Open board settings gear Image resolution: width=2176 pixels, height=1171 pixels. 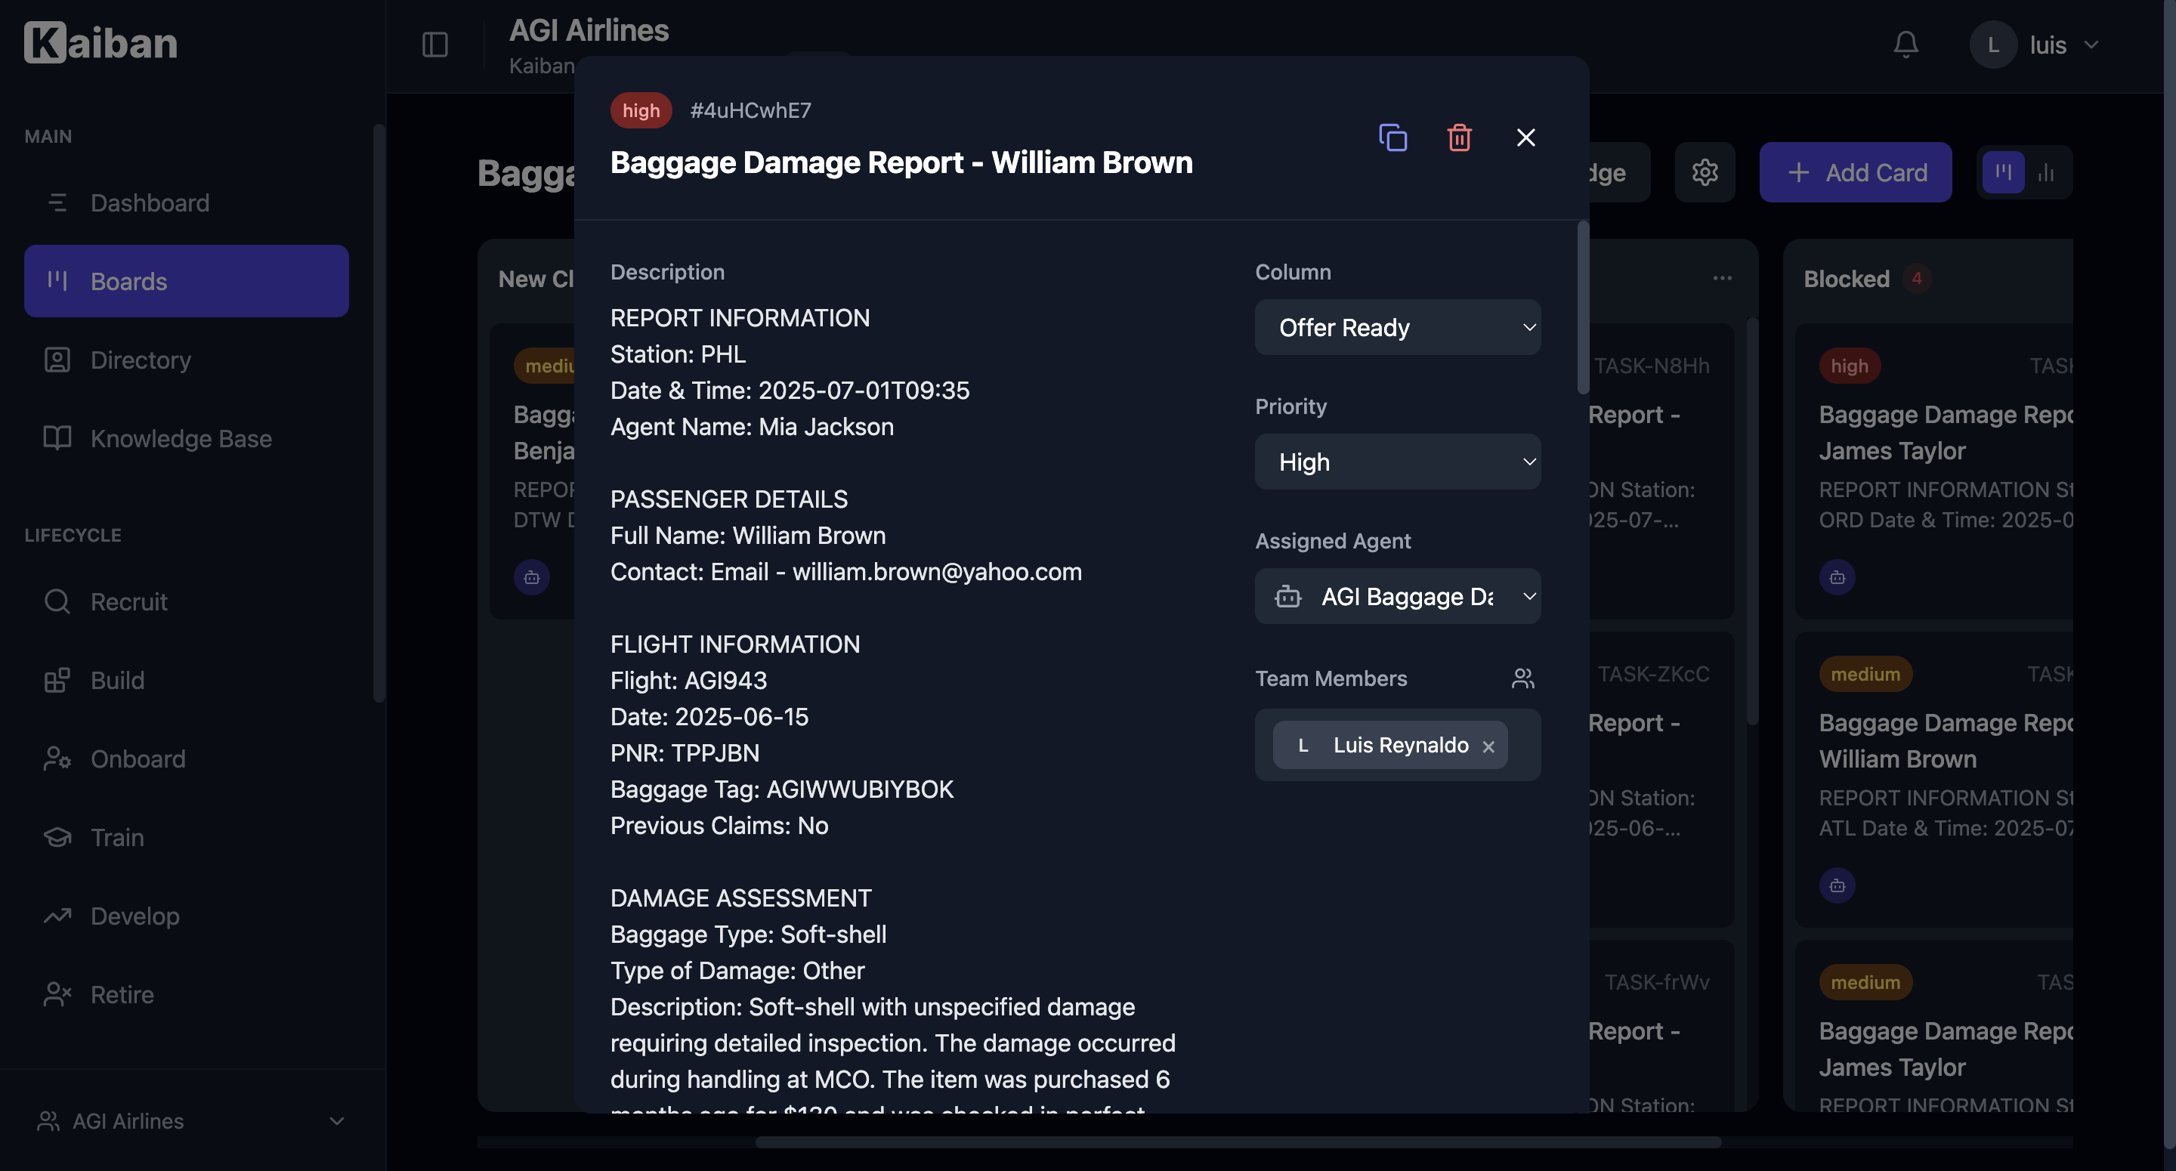tap(1705, 172)
